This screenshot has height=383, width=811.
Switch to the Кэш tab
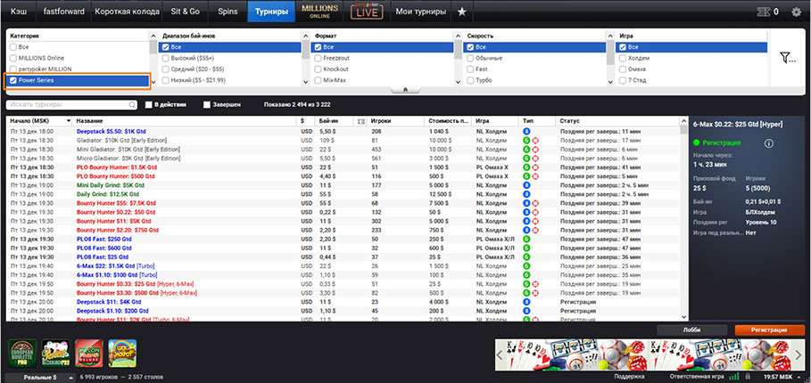point(19,12)
